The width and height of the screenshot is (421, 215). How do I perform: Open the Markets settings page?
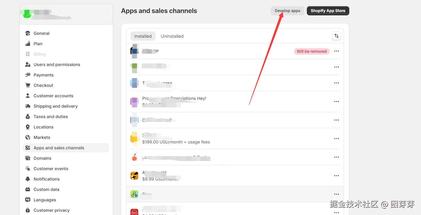(x=66, y=137)
